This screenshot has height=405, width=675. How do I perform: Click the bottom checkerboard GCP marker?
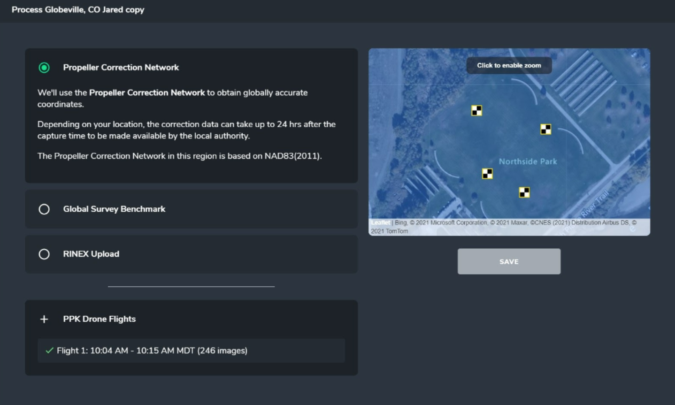click(x=523, y=191)
